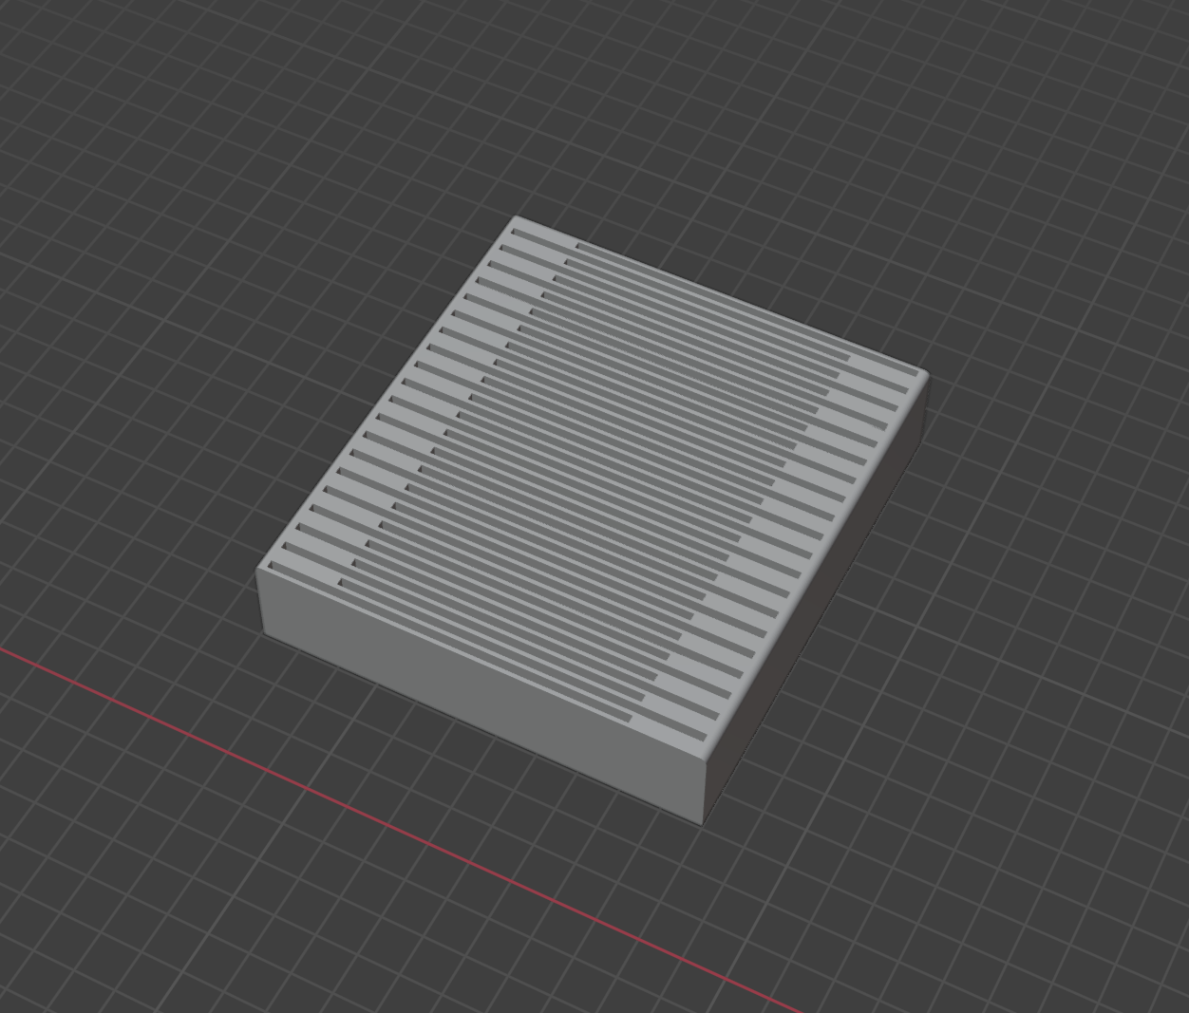1189x1013 pixels.
Task: Select the grey slotted box object
Action: point(594,520)
